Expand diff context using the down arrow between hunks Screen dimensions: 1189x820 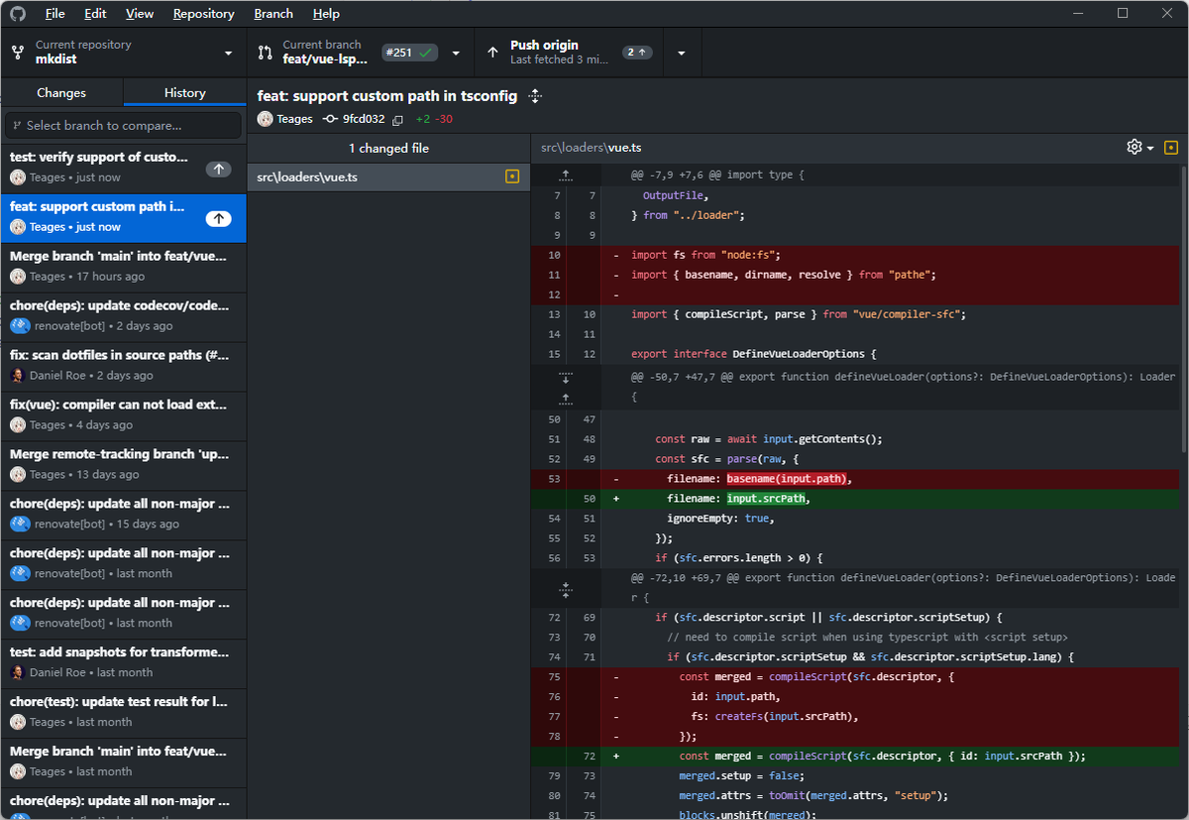(565, 377)
